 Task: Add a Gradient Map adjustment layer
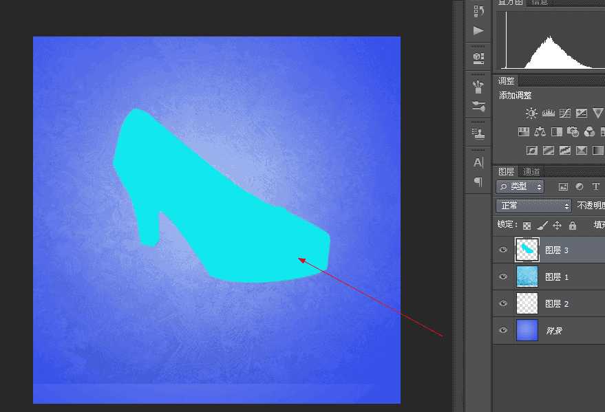coord(549,149)
